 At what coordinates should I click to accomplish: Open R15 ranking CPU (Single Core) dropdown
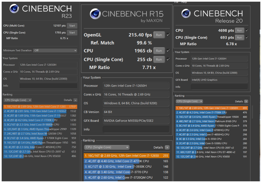[107, 147]
